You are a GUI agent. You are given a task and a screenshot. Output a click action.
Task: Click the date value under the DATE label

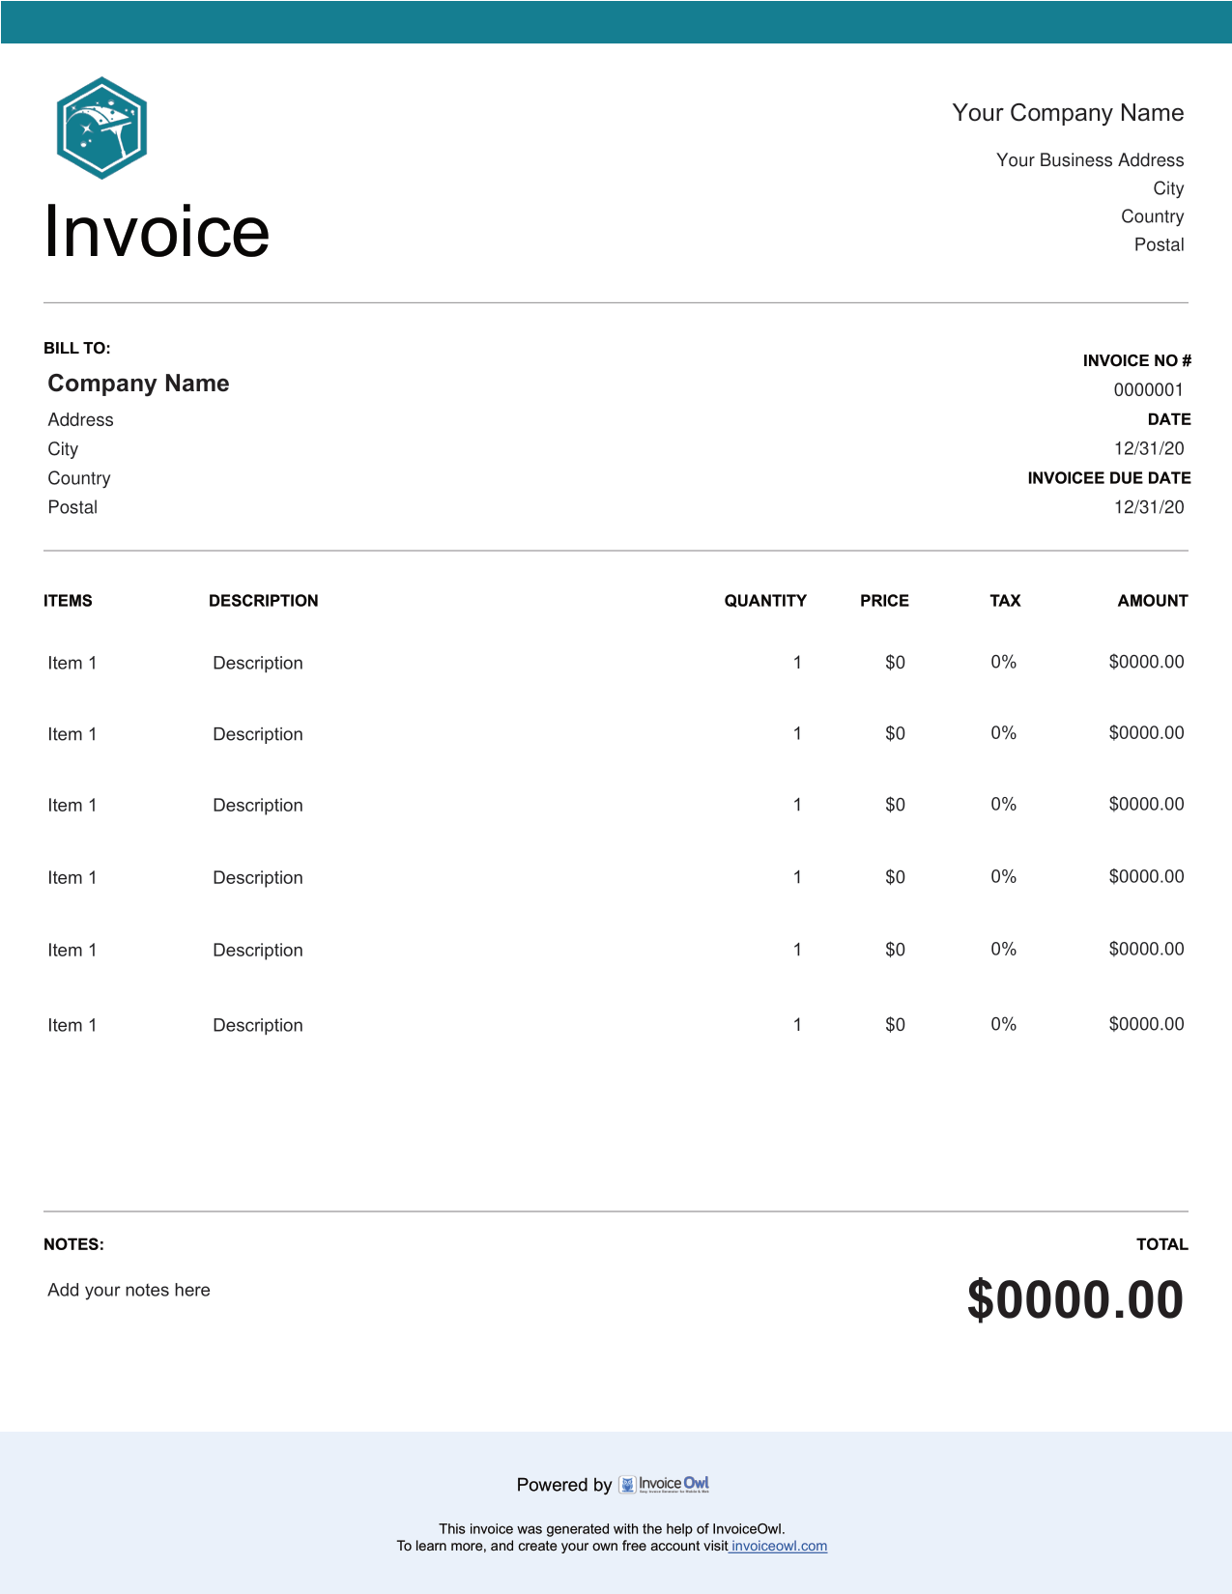(1149, 448)
